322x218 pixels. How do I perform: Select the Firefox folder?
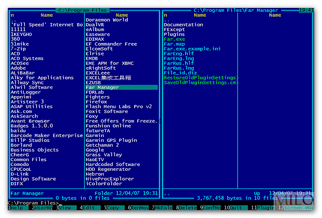96,101
